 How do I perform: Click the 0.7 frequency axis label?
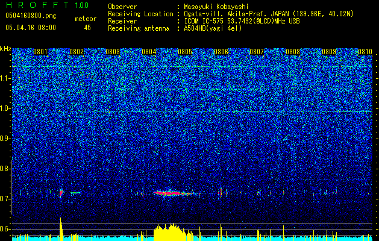[5, 199]
